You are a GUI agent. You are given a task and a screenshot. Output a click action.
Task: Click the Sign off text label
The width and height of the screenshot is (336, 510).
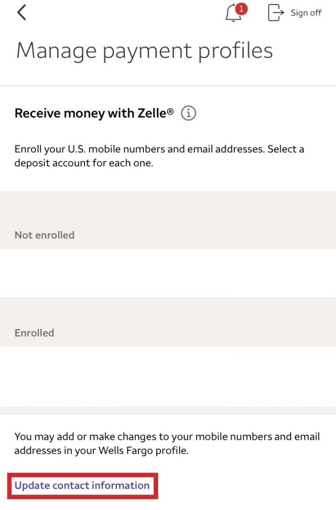[305, 13]
